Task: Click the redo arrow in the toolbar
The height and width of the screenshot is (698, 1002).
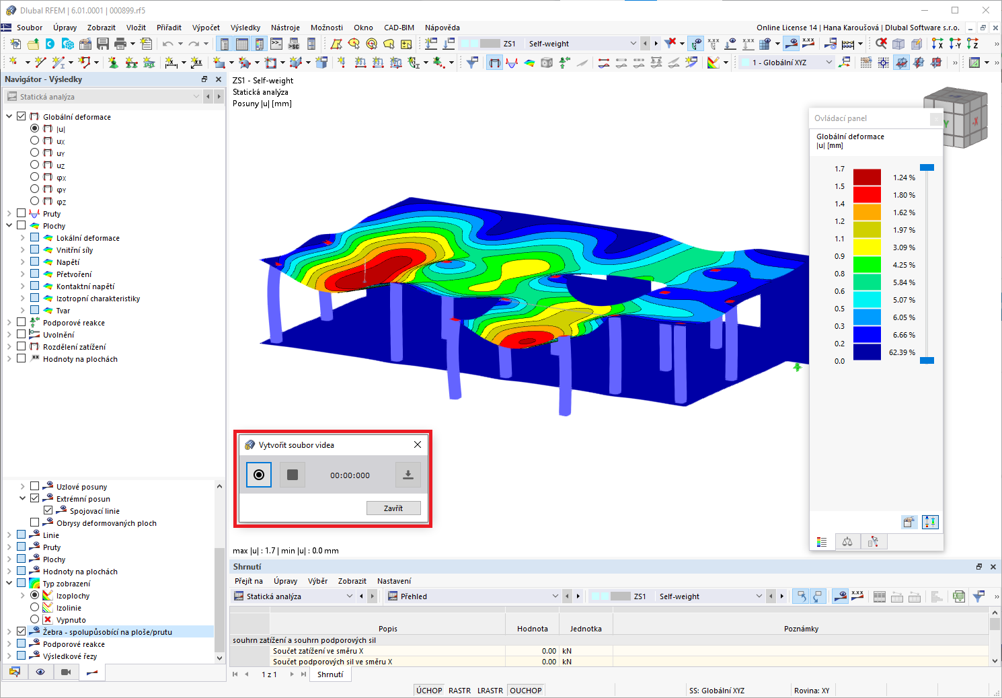Action: click(x=194, y=44)
